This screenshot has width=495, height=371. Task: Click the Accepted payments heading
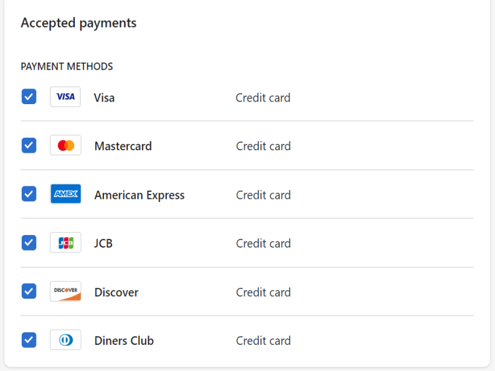click(x=78, y=23)
